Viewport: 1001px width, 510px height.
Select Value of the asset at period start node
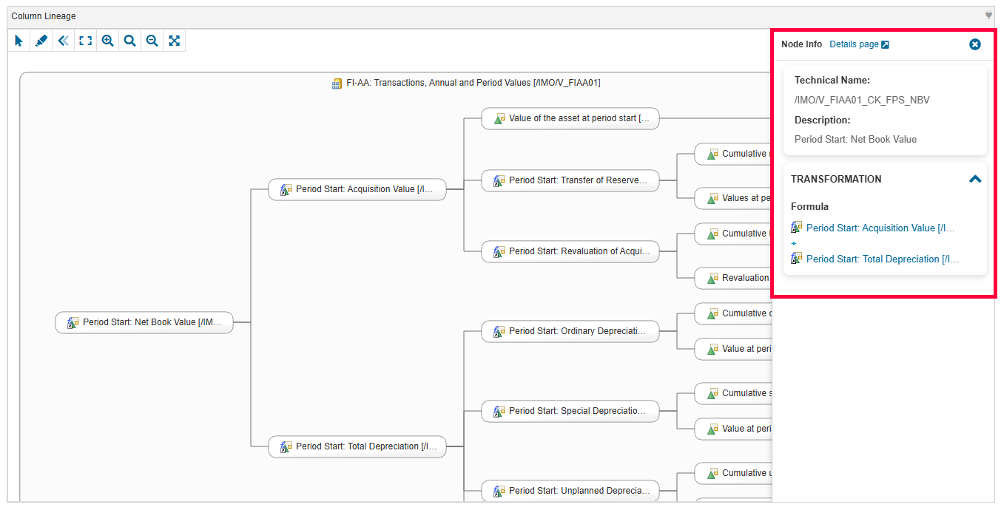click(570, 118)
